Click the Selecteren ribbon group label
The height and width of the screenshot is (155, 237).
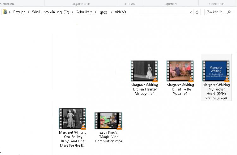coord(216,4)
